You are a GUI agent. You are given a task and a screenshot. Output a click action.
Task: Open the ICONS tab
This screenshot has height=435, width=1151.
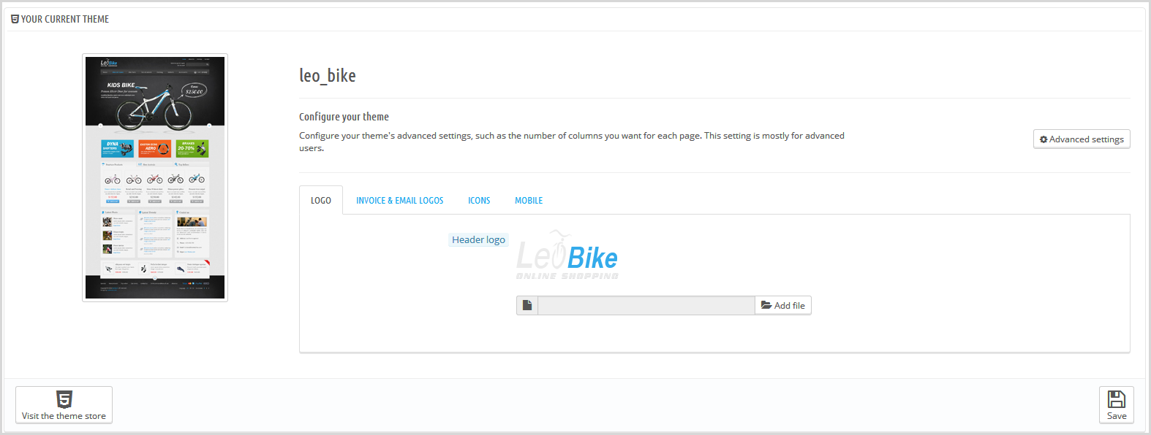[x=479, y=201]
